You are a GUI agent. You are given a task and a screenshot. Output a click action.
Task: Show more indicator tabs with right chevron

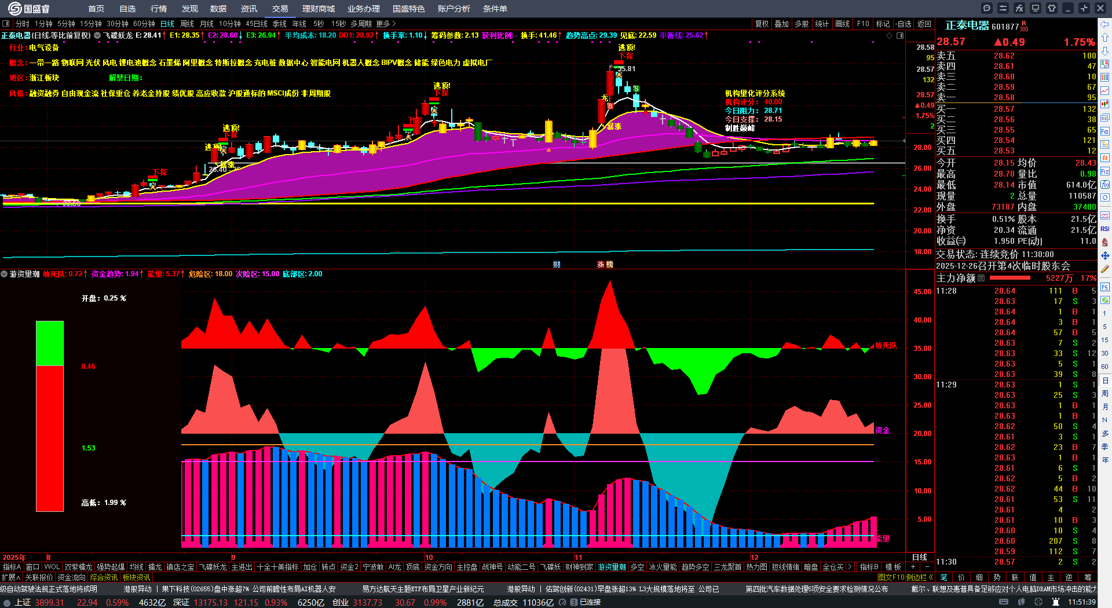pyautogui.click(x=849, y=567)
